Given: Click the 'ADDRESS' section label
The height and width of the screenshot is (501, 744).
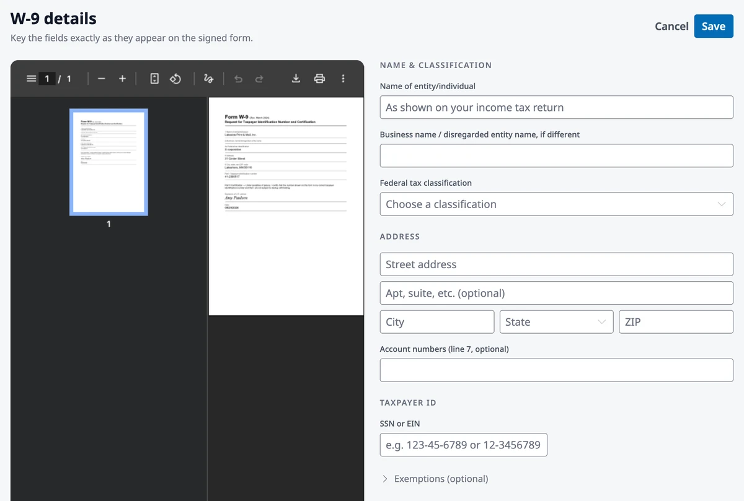Looking at the screenshot, I should pos(400,237).
